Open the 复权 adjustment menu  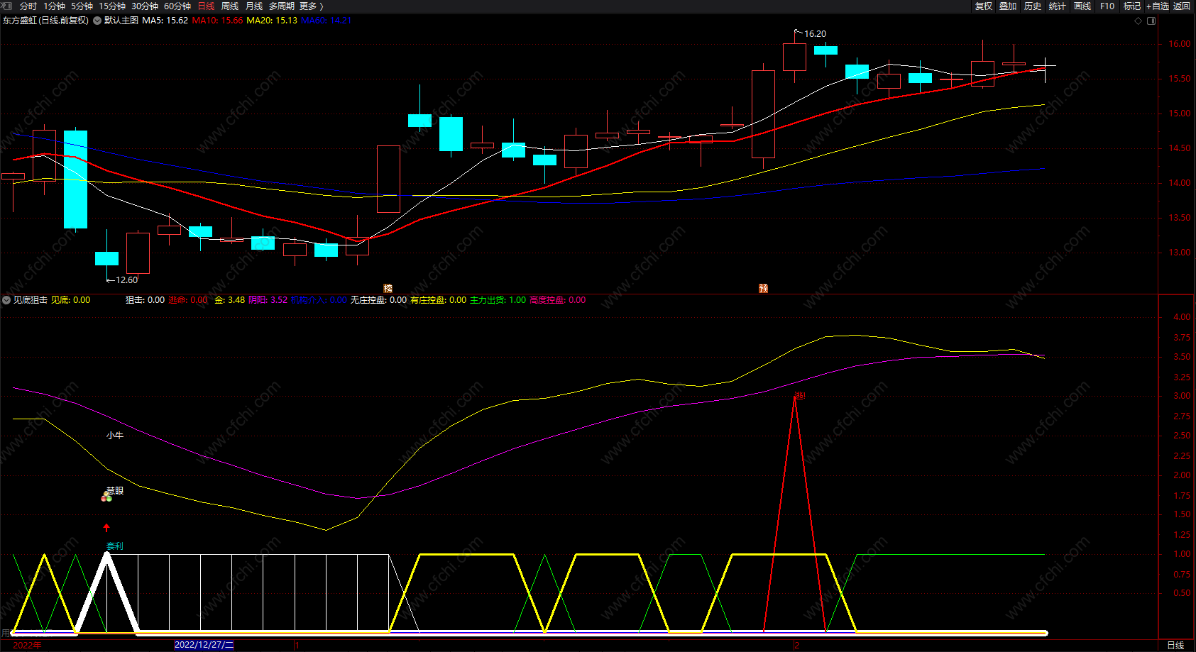point(984,6)
